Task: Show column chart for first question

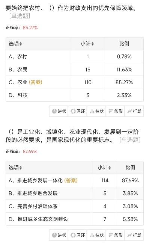Action: click(x=96, y=111)
